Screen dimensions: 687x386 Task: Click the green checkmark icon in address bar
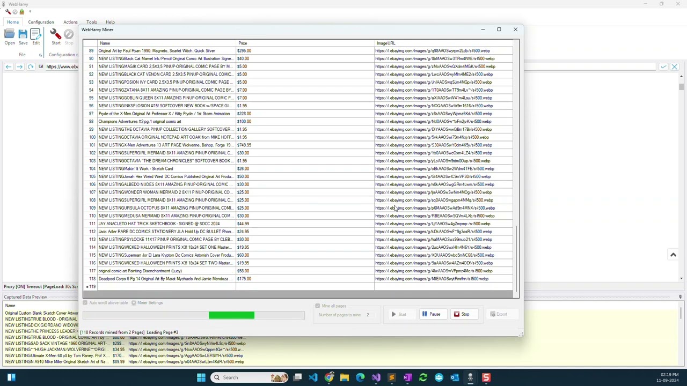click(x=664, y=66)
